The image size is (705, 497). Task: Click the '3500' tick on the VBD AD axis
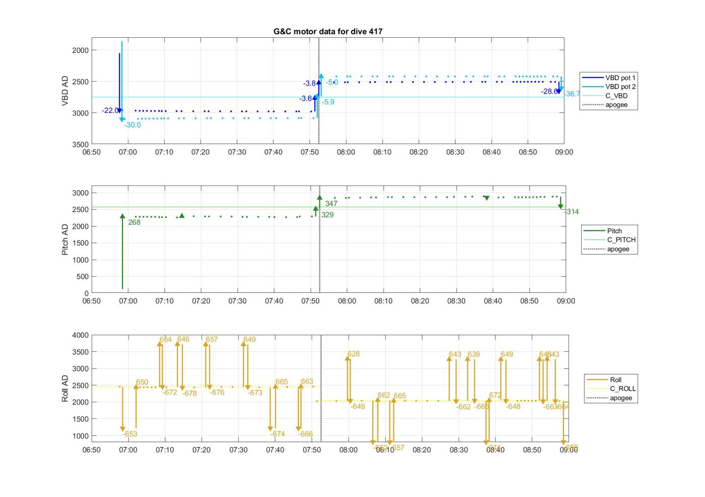pyautogui.click(x=81, y=144)
